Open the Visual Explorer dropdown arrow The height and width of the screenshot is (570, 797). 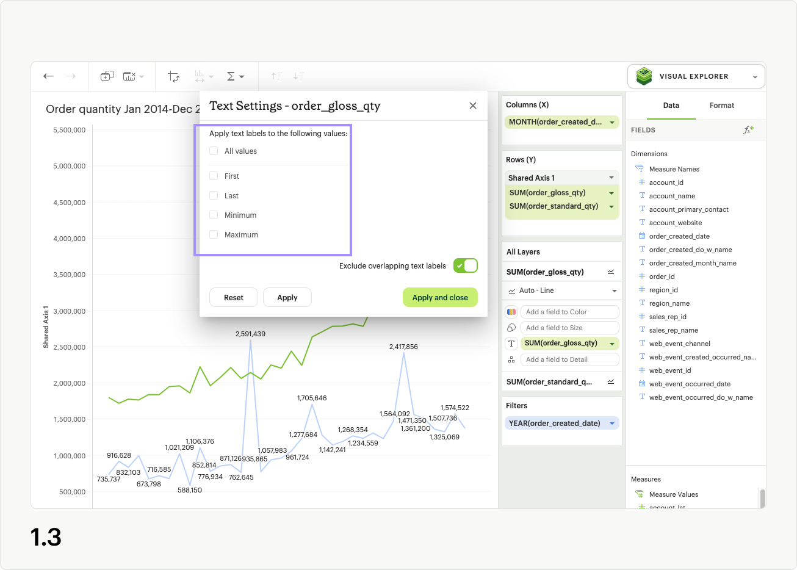(755, 77)
